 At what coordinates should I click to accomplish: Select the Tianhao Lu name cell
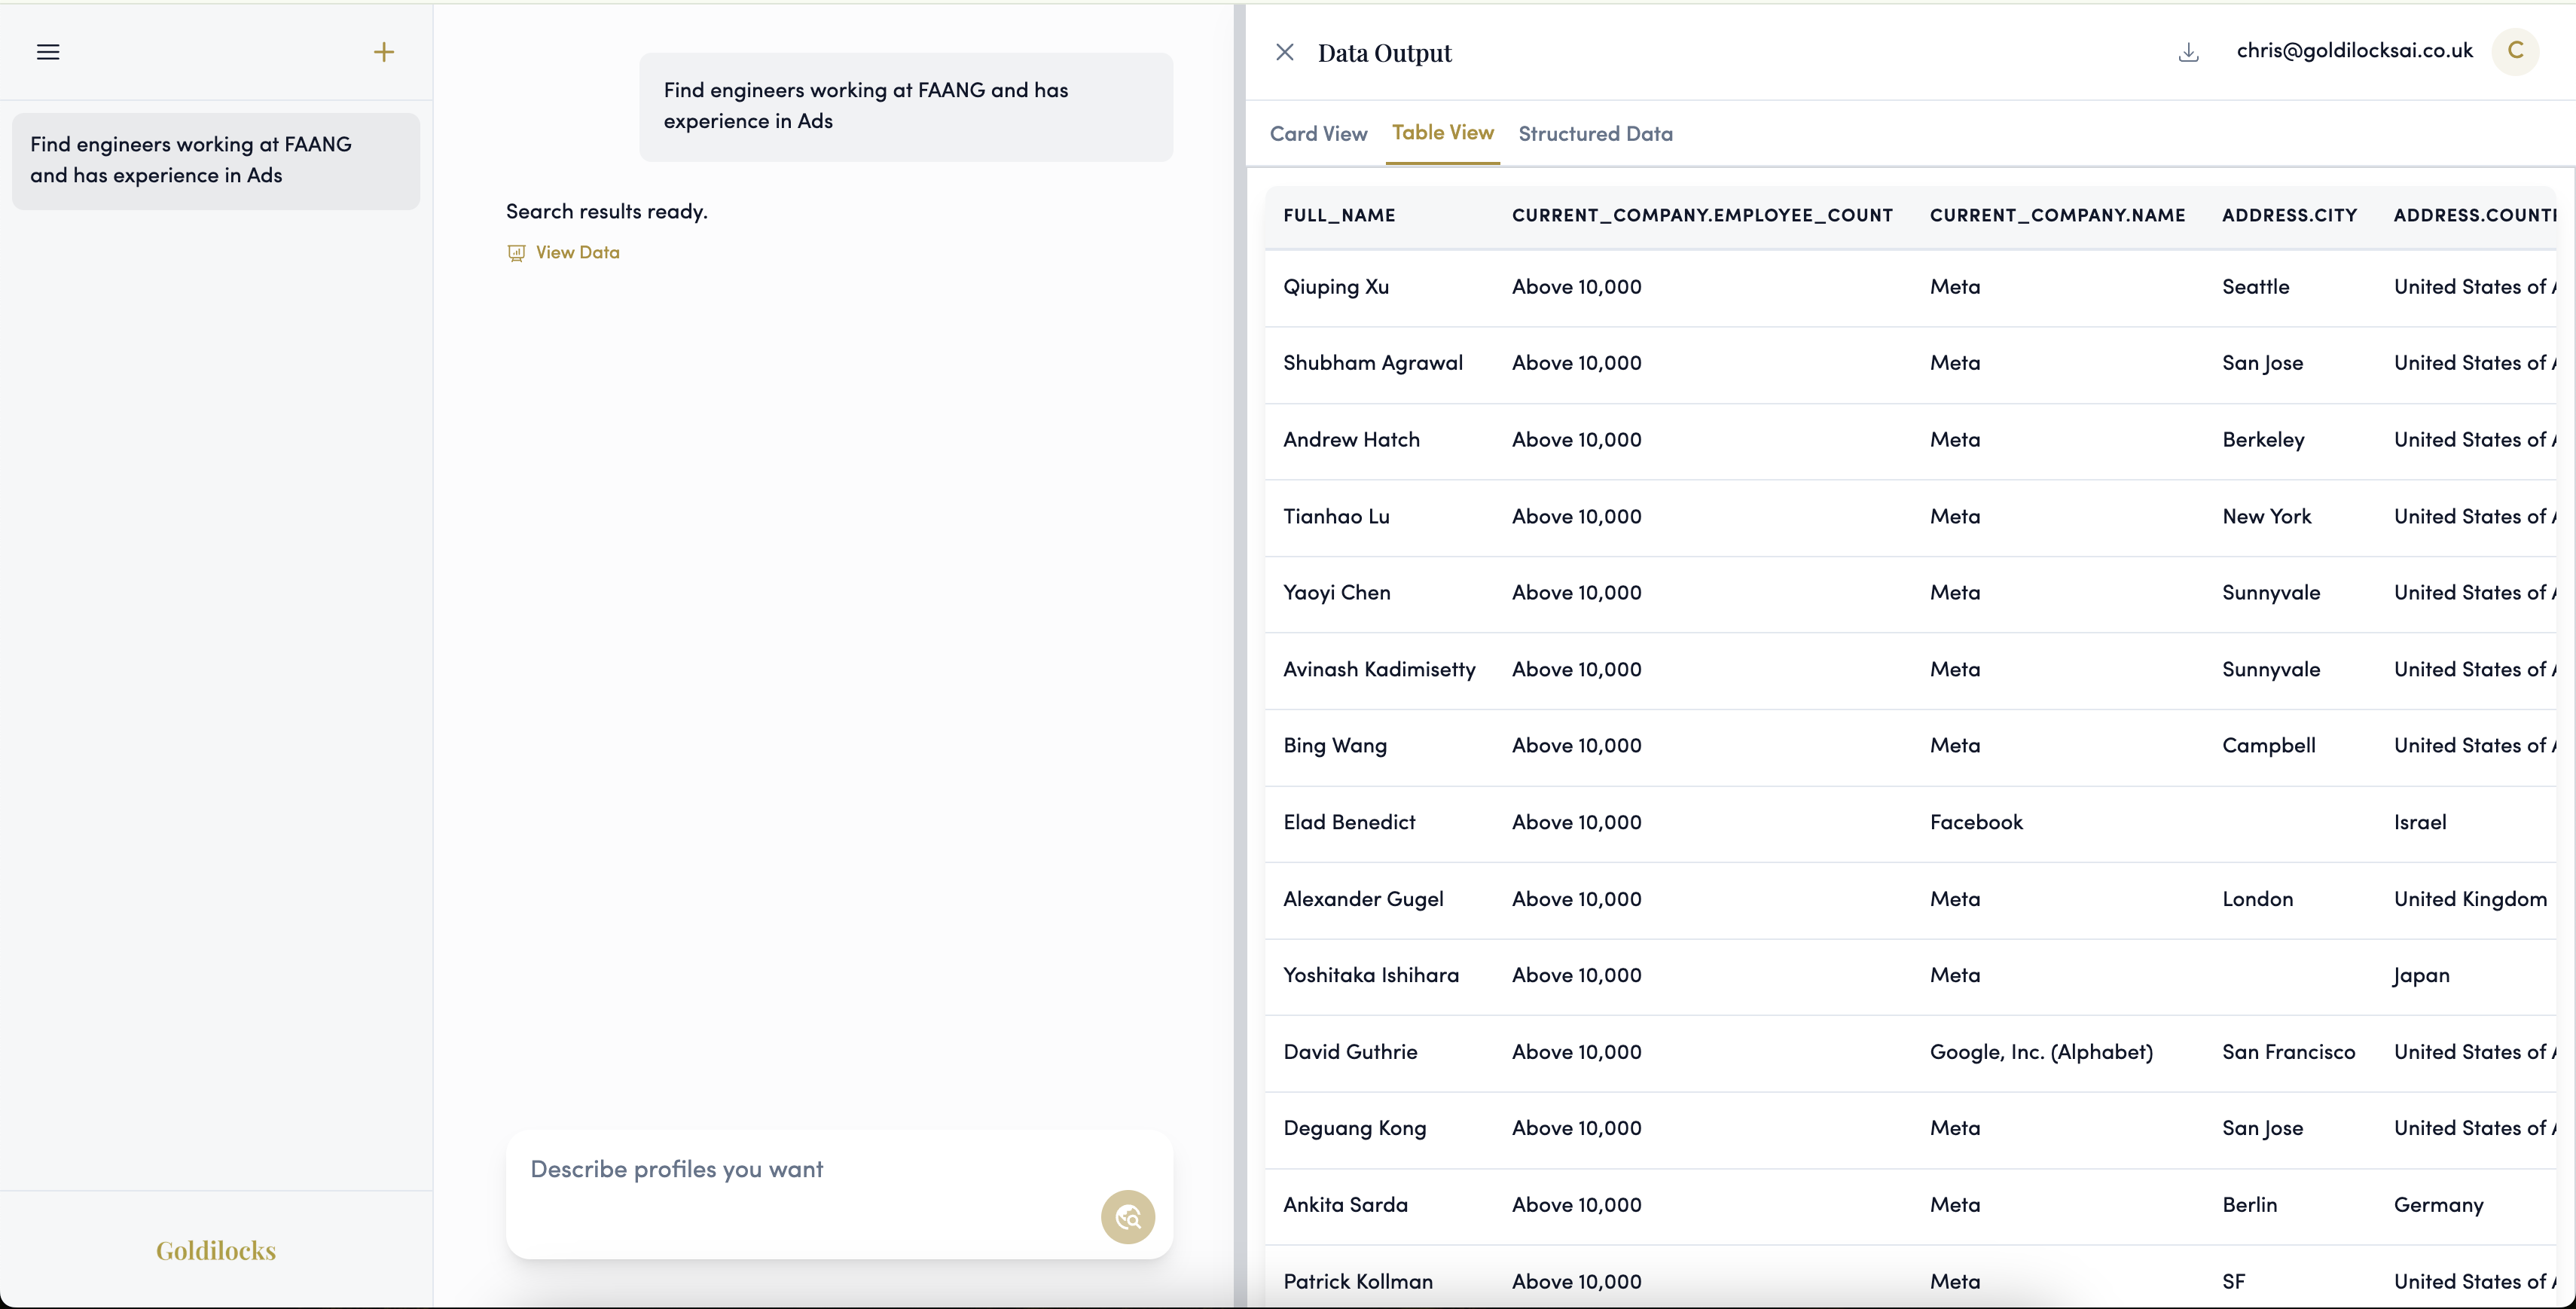point(1336,517)
